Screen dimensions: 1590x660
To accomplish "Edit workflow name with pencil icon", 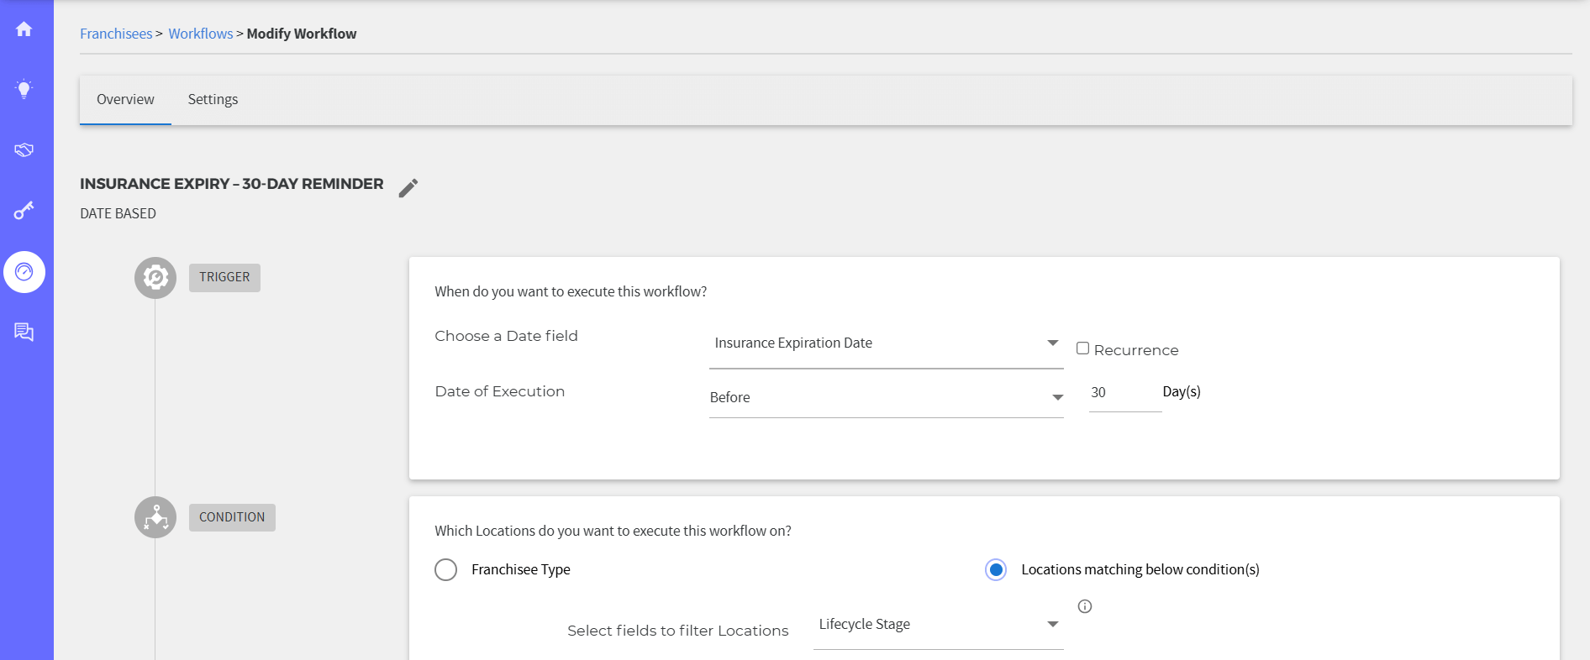I will pyautogui.click(x=408, y=188).
